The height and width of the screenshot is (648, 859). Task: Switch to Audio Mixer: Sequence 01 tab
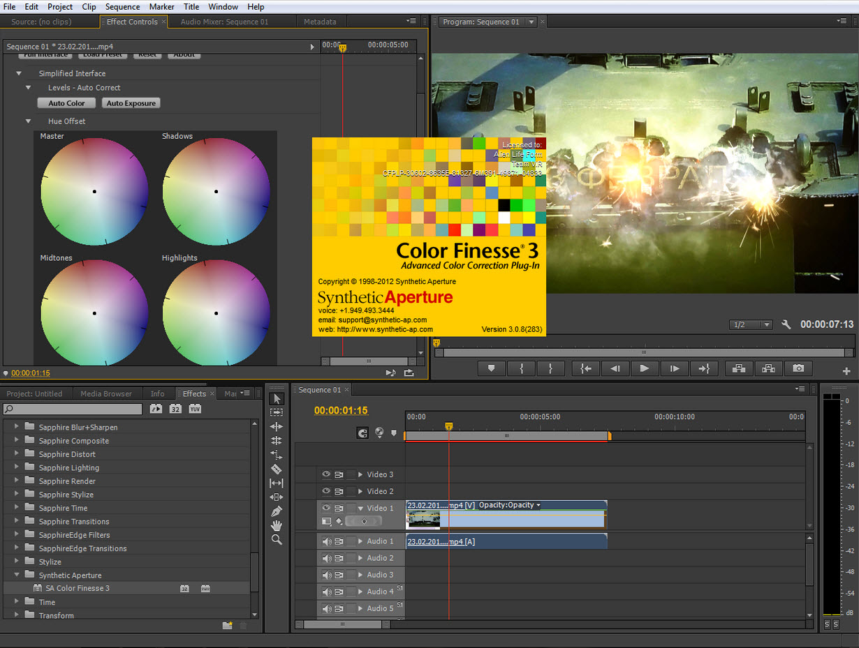point(224,22)
